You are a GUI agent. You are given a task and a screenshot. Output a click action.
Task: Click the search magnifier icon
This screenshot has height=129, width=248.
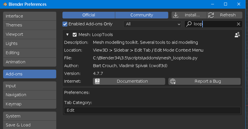click(x=189, y=24)
